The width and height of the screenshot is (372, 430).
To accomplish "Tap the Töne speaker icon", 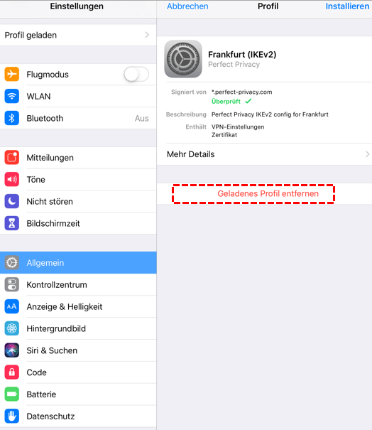I will (x=12, y=179).
